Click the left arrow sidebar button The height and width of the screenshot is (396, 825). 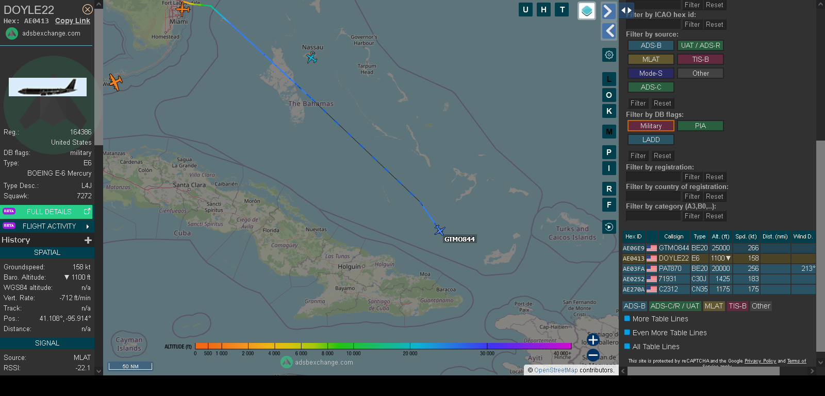coord(609,31)
